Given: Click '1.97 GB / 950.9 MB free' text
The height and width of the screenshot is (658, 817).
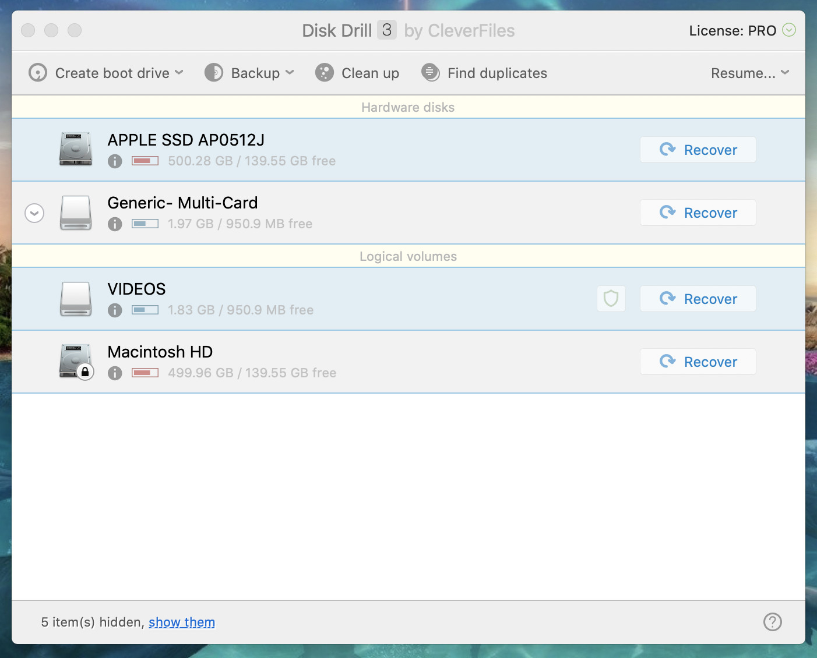Looking at the screenshot, I should (240, 224).
